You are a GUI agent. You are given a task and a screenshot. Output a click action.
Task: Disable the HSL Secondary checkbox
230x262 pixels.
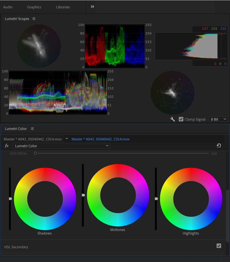click(219, 246)
